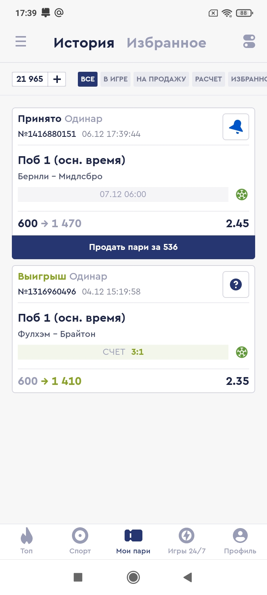This screenshot has width=267, height=595.
Task: Select the ВСЕ filter chip
Action: [88, 79]
